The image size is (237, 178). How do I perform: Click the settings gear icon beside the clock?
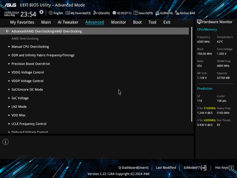click(41, 12)
